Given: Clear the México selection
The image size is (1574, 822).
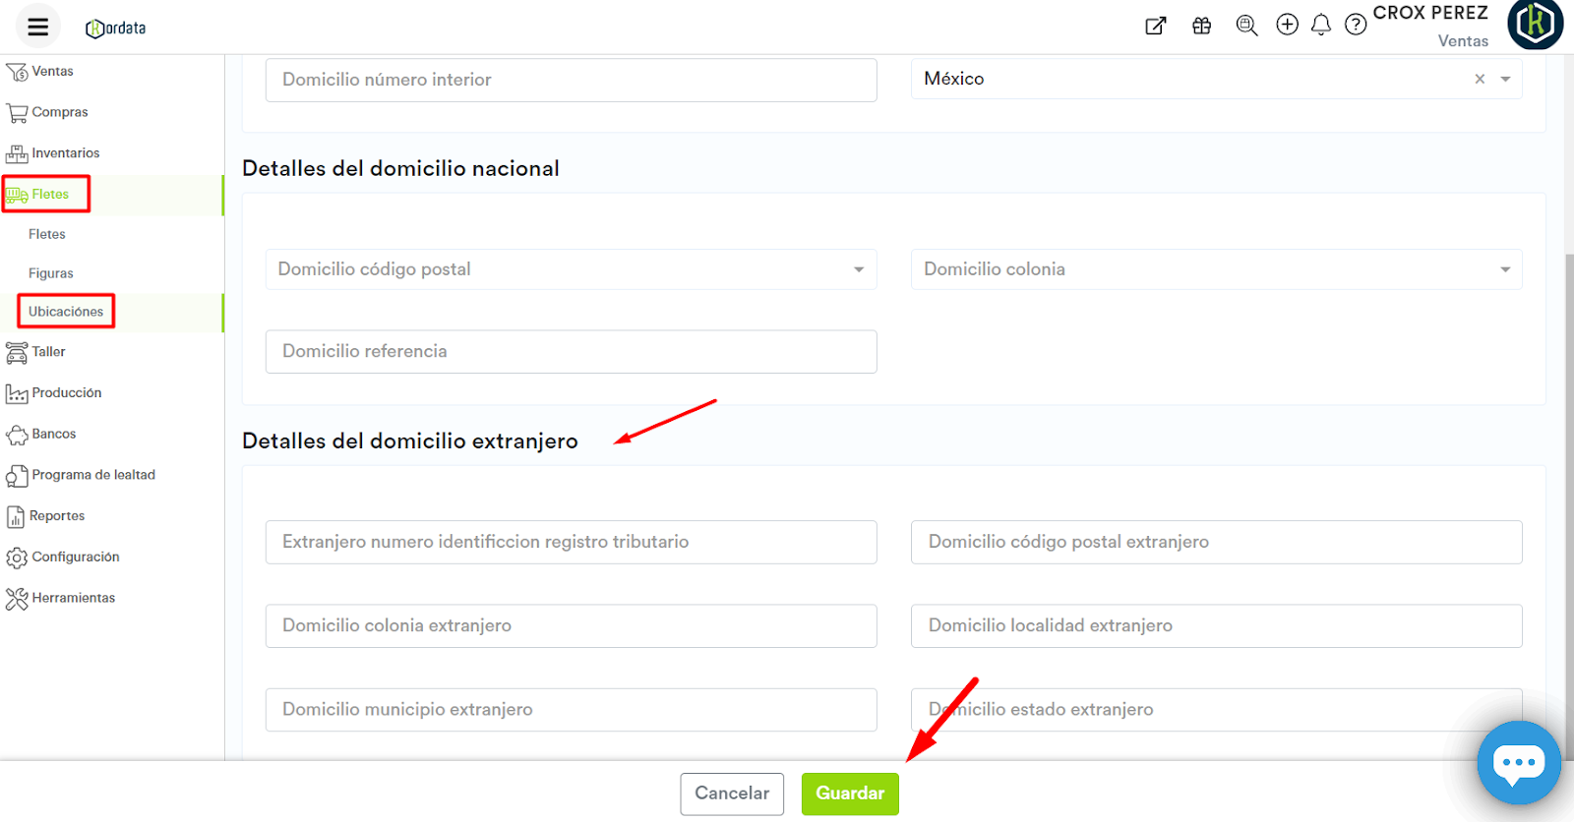Looking at the screenshot, I should 1480,80.
